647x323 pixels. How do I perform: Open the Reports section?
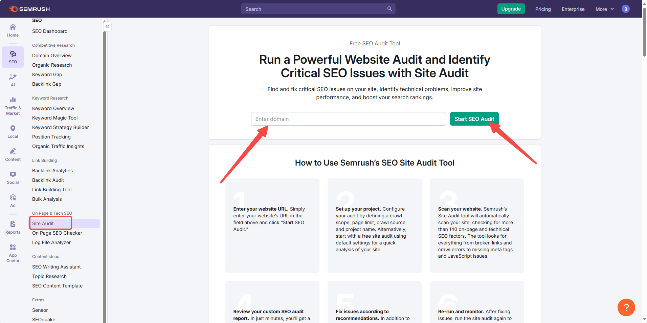[x=13, y=227]
